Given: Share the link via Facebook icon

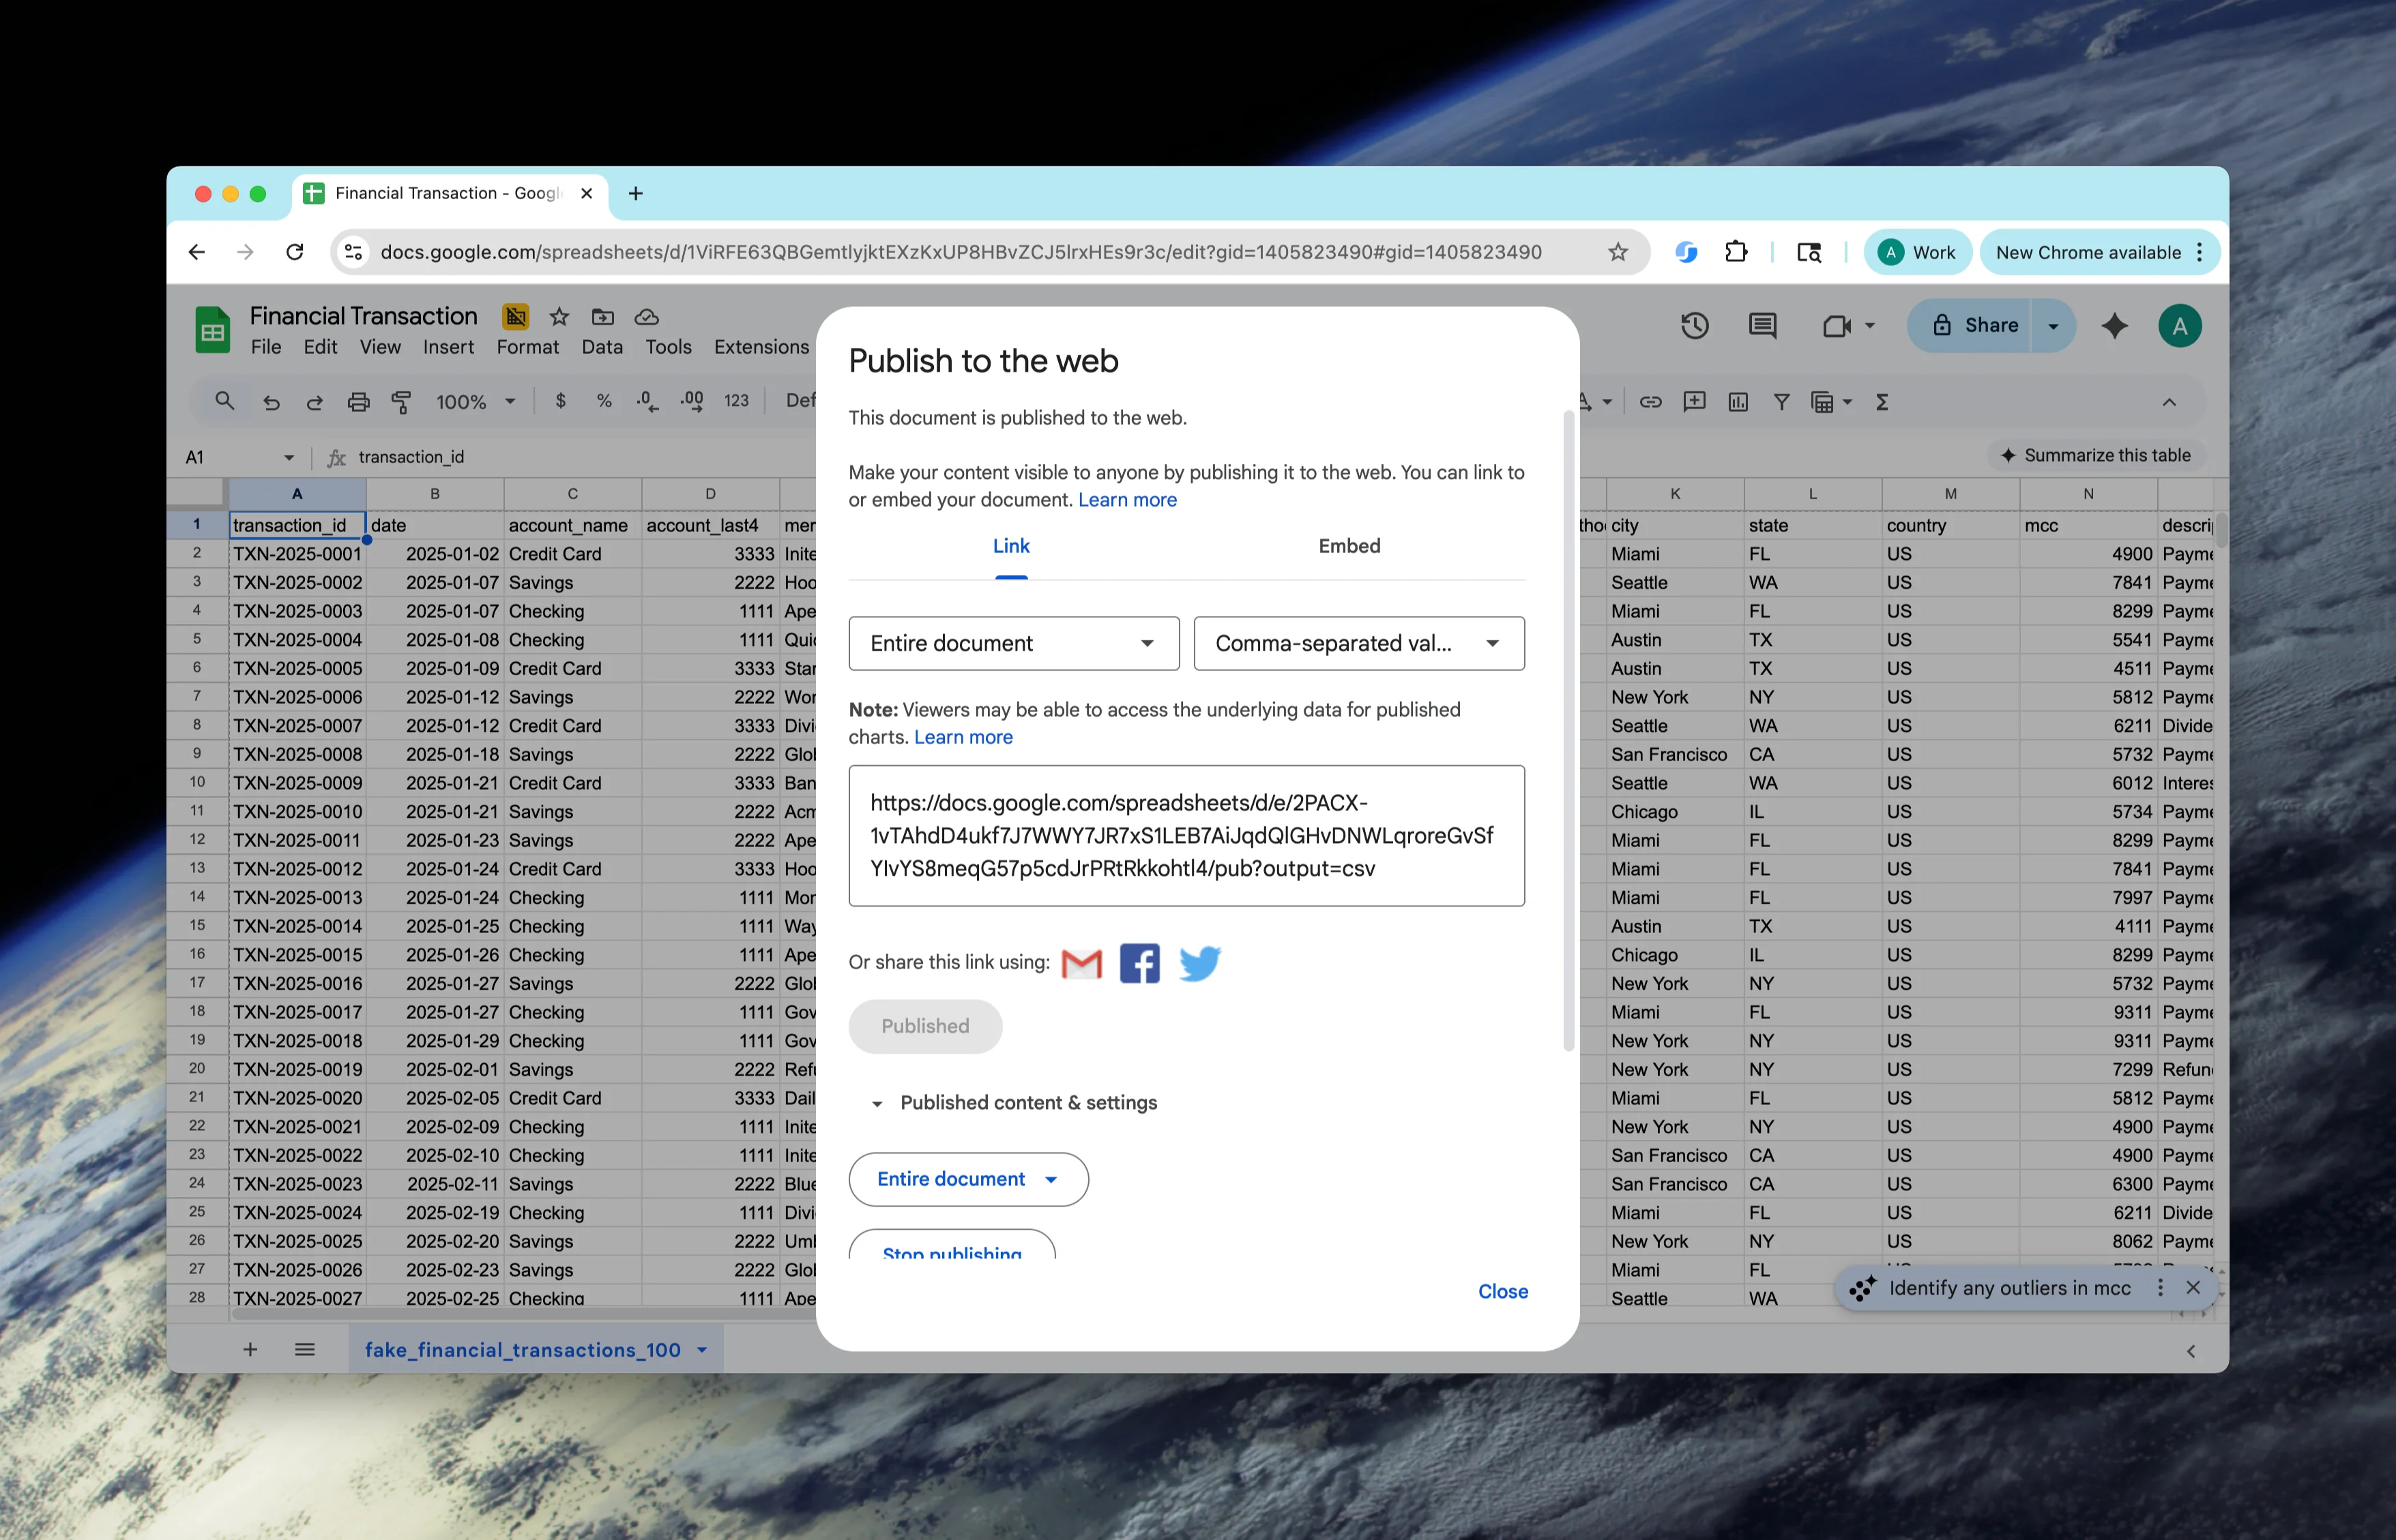Looking at the screenshot, I should [x=1139, y=963].
